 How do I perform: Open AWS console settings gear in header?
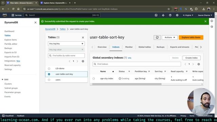click(177, 15)
